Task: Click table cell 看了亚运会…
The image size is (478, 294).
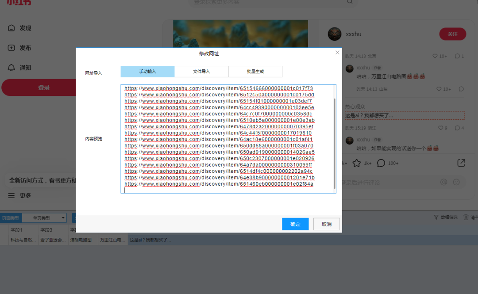Action: point(53,240)
